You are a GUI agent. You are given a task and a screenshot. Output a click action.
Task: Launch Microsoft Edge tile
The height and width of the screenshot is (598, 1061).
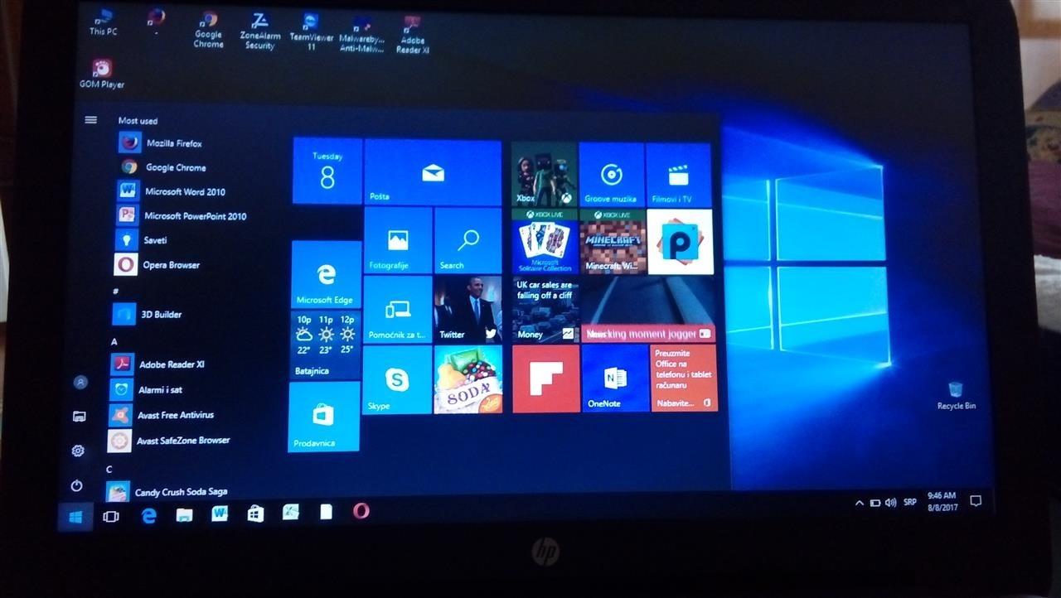326,275
